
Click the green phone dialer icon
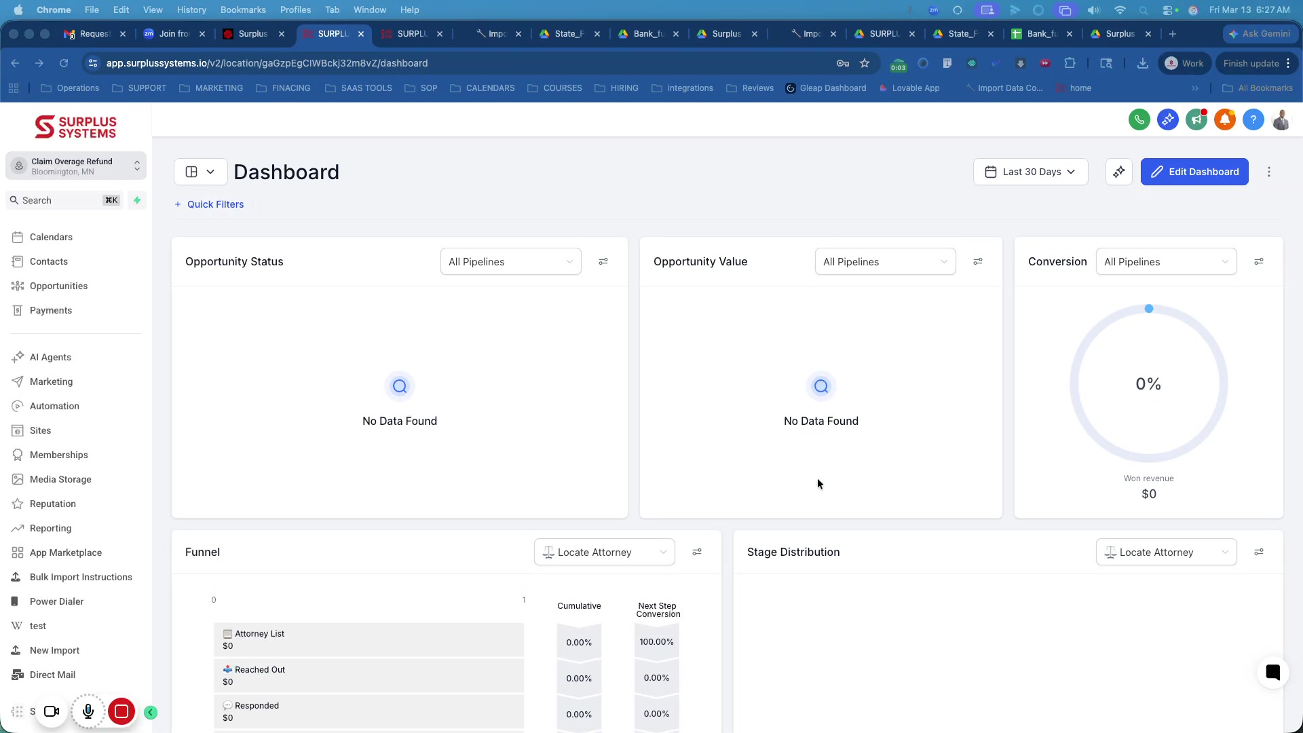[x=1139, y=120]
